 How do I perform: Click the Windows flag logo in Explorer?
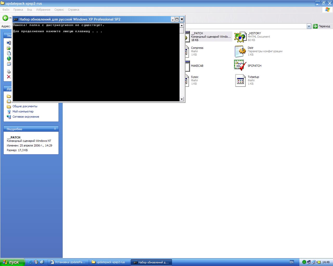click(328, 10)
